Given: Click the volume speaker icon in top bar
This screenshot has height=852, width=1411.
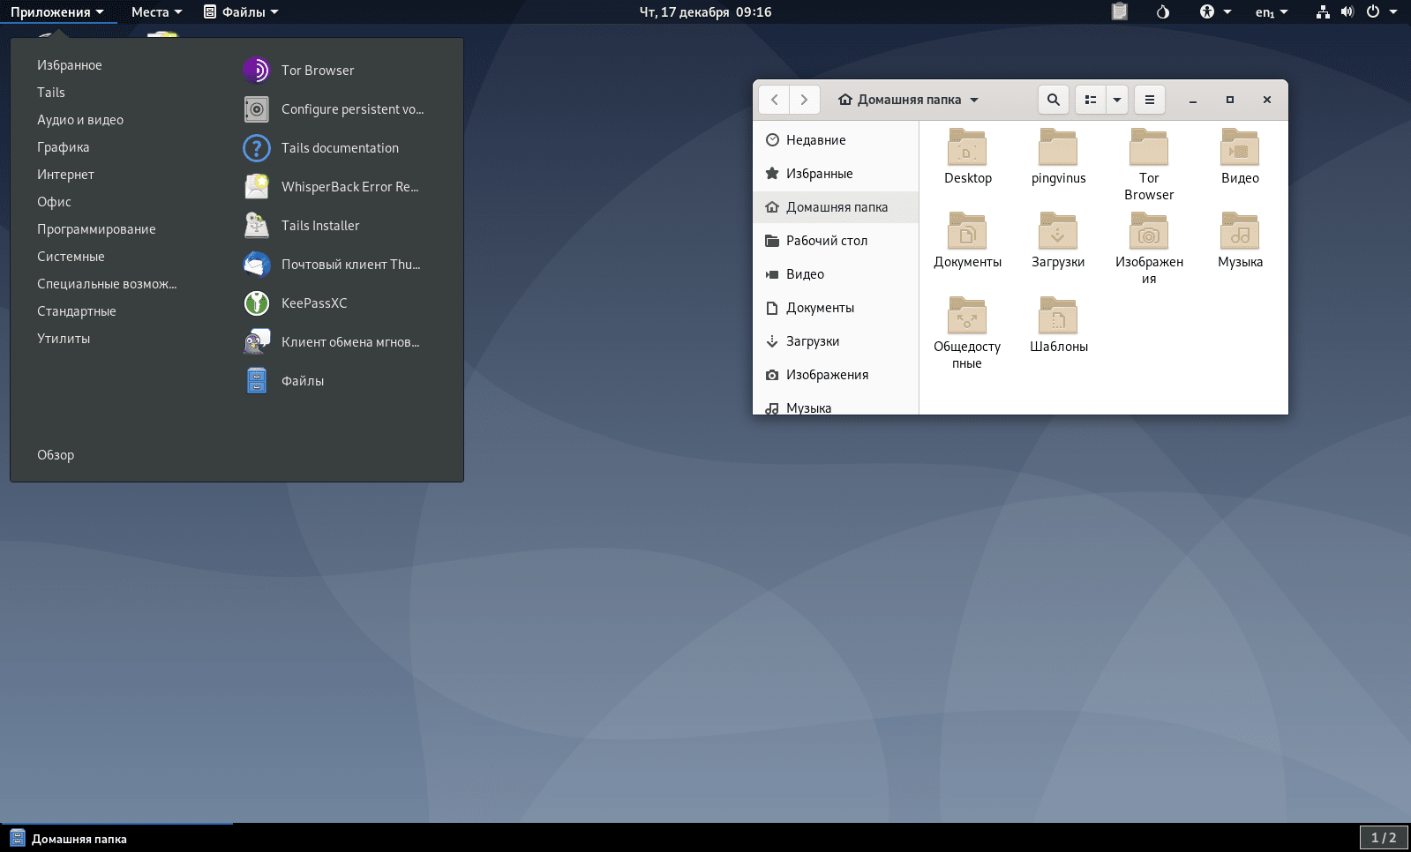Looking at the screenshot, I should [x=1347, y=11].
